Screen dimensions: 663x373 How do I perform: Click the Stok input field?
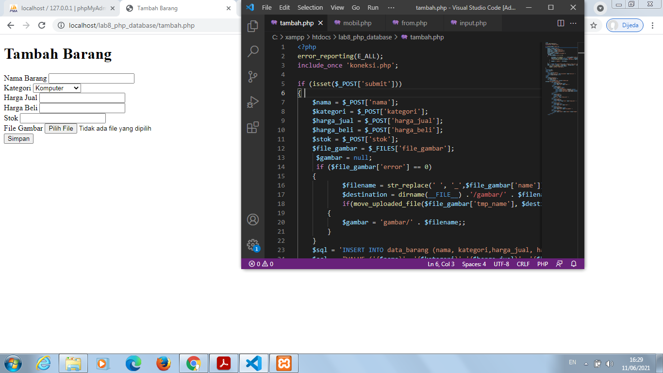63,118
